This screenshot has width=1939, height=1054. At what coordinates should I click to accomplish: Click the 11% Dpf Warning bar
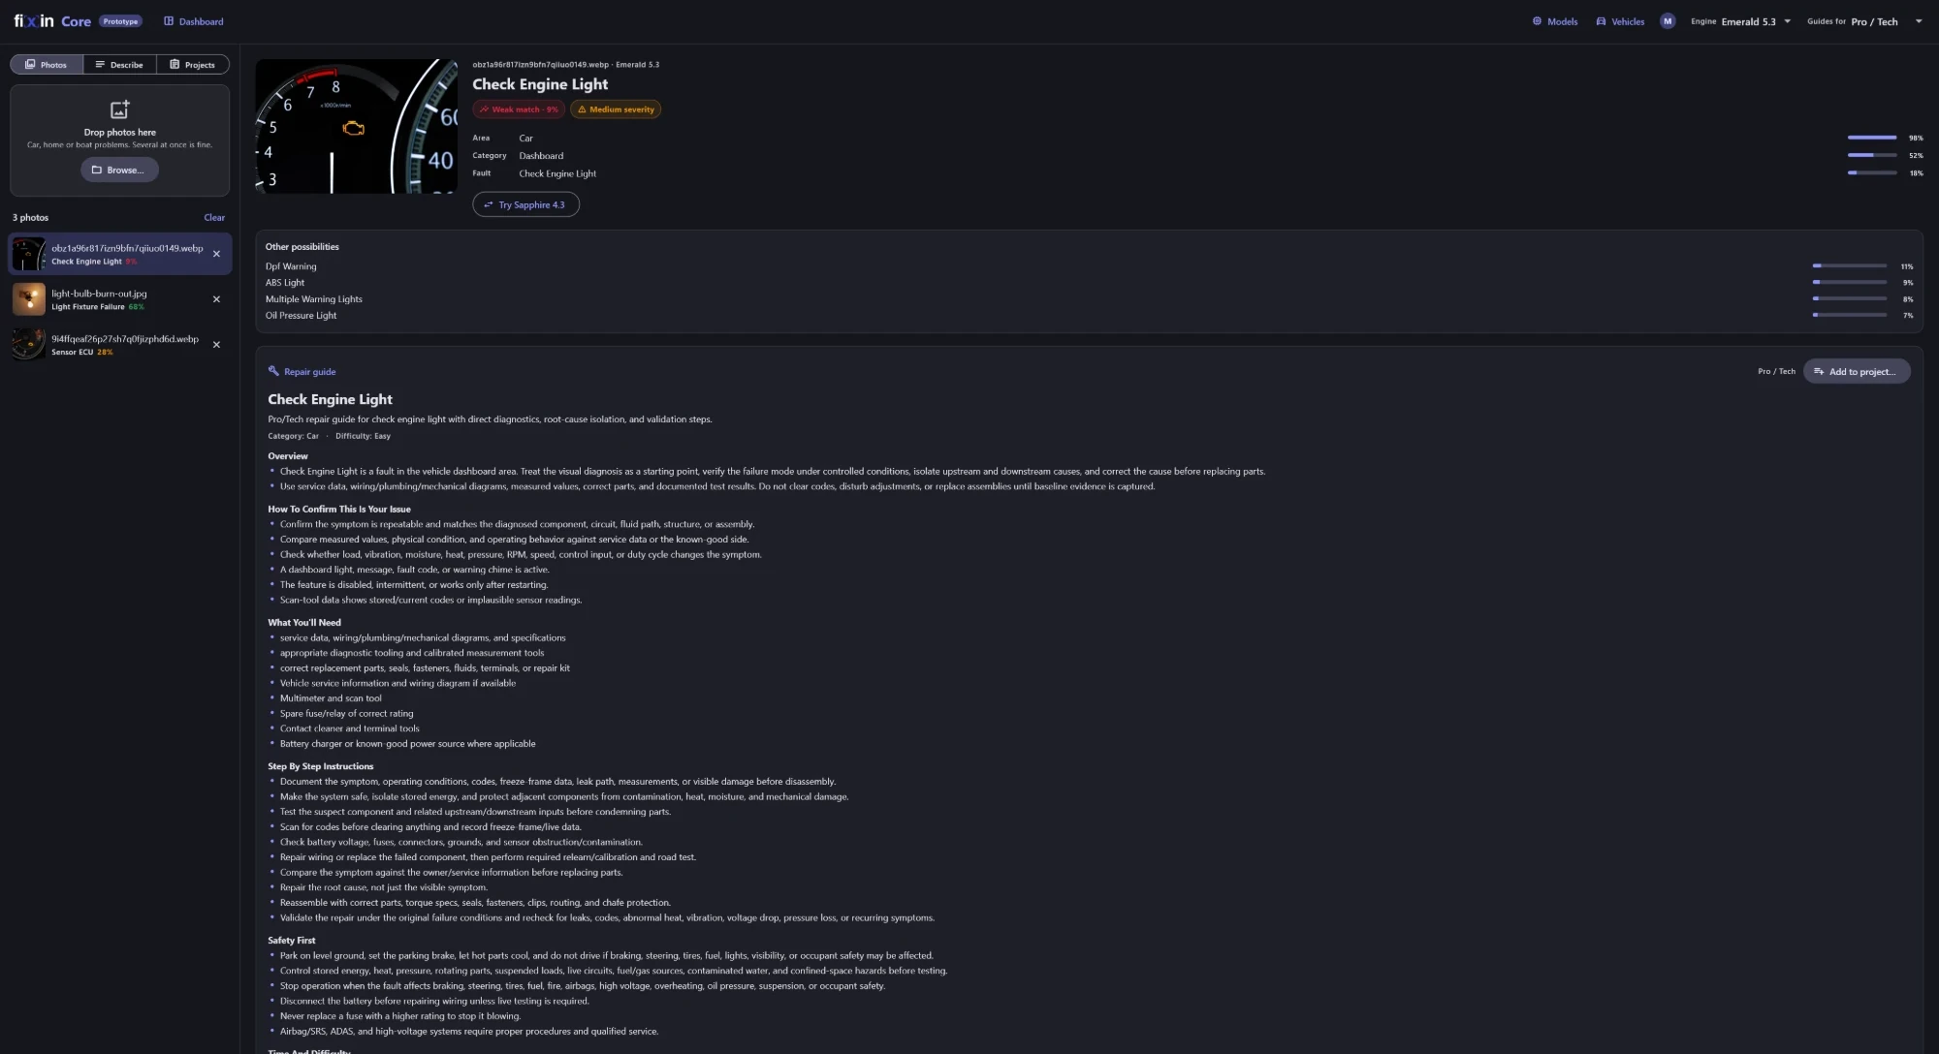1850,265
